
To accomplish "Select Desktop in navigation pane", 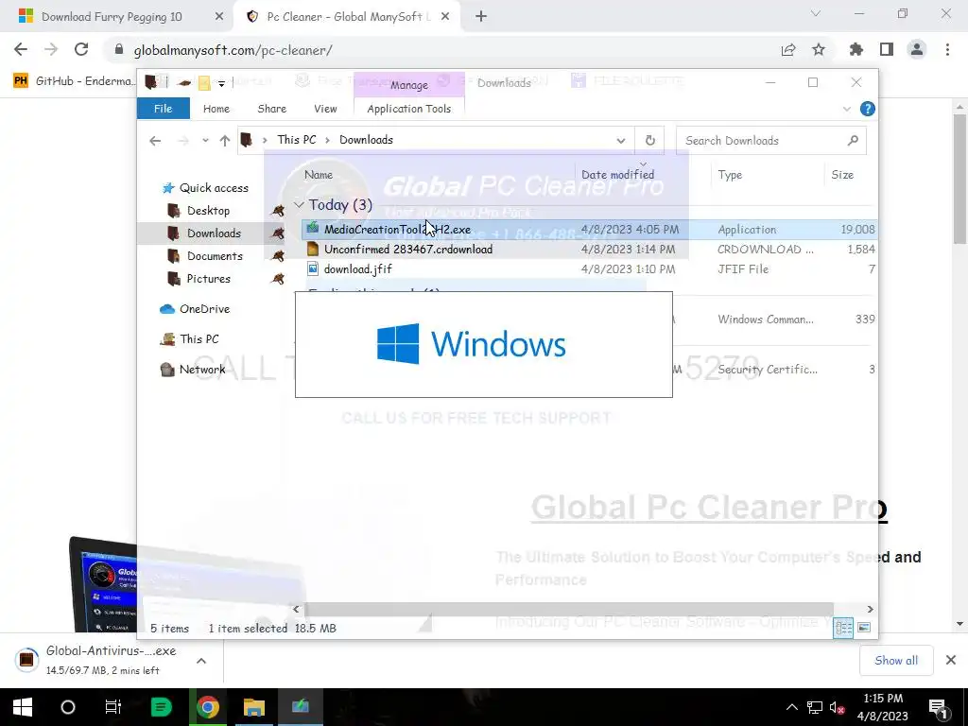I will (x=208, y=211).
